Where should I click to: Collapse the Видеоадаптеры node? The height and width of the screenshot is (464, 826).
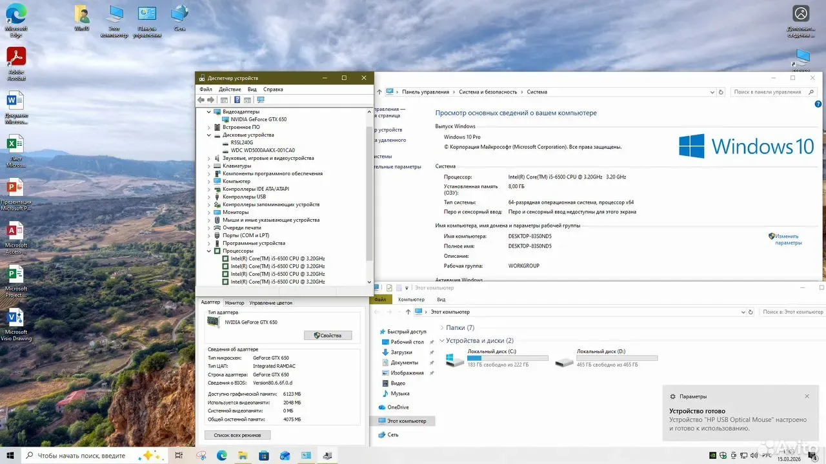pos(208,111)
